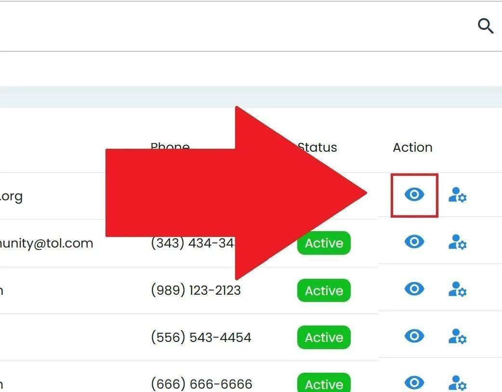Image resolution: width=502 pixels, height=392 pixels.
Task: View details for the (989) 123-2123 user
Action: pyautogui.click(x=414, y=288)
